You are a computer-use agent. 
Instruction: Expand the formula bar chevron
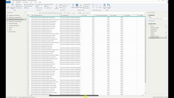[x=145, y=13]
